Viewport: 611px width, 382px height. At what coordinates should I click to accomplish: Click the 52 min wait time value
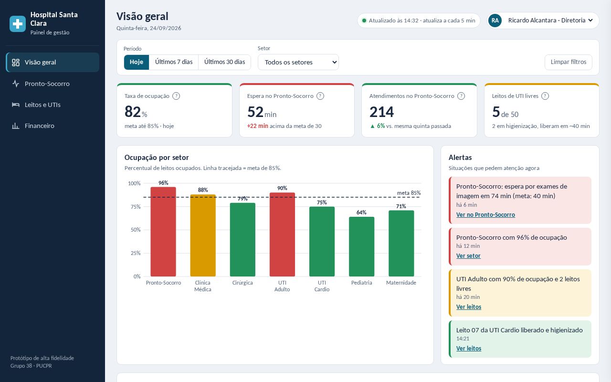pos(262,112)
